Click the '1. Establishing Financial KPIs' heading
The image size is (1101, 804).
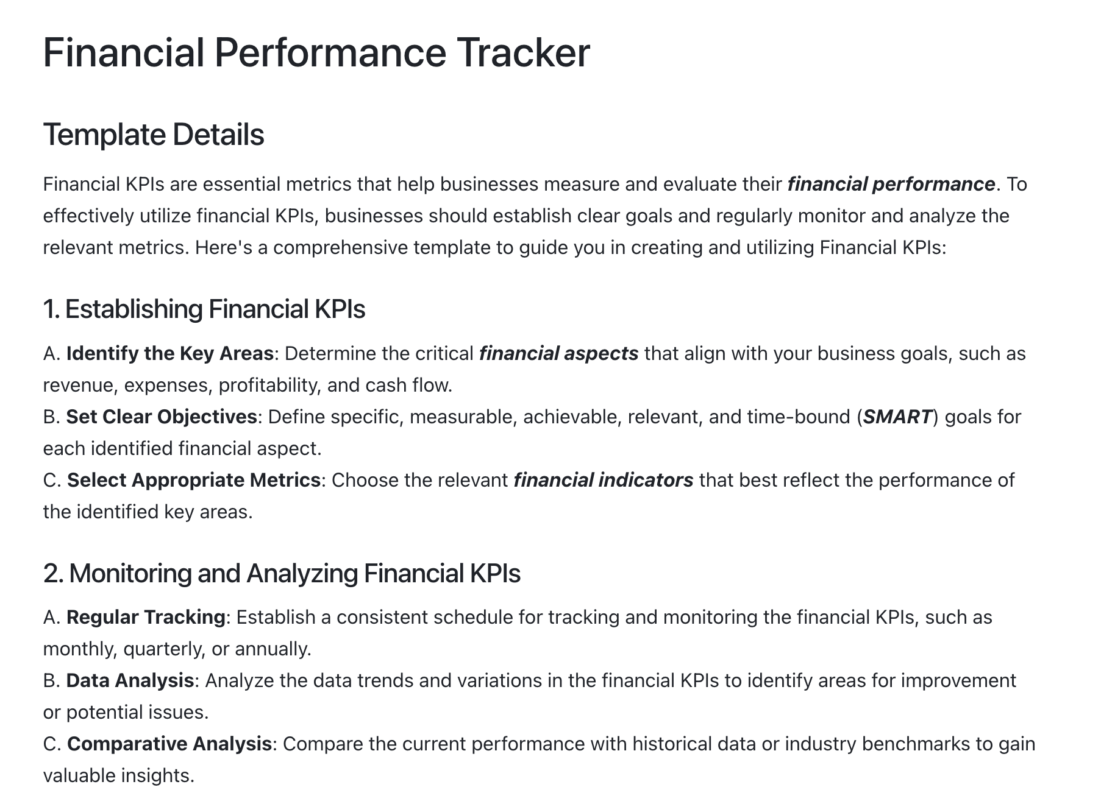(x=204, y=309)
